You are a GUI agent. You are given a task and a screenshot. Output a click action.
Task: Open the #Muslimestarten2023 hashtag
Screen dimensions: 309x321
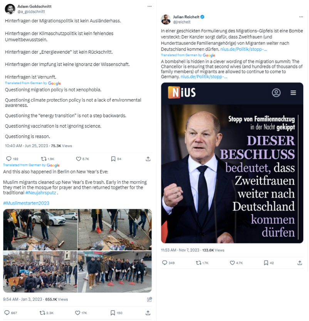tap(26, 203)
